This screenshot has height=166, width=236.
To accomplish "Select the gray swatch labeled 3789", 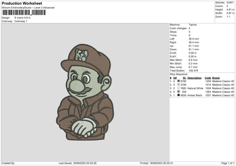I will click(179, 85).
